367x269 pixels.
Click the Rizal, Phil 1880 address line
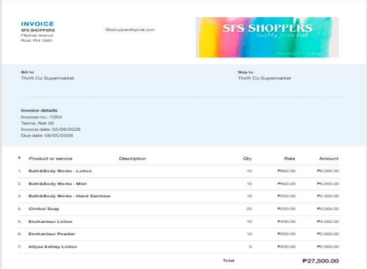pyautogui.click(x=36, y=41)
